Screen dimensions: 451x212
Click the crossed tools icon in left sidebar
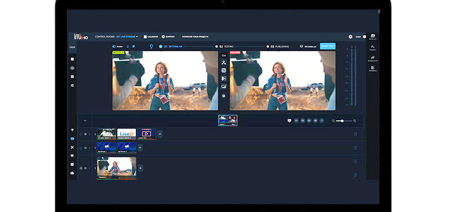[72, 147]
